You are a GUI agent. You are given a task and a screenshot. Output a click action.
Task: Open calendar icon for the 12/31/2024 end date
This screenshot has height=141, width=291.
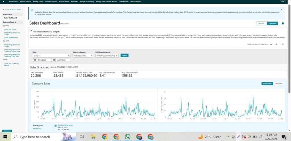54,60
